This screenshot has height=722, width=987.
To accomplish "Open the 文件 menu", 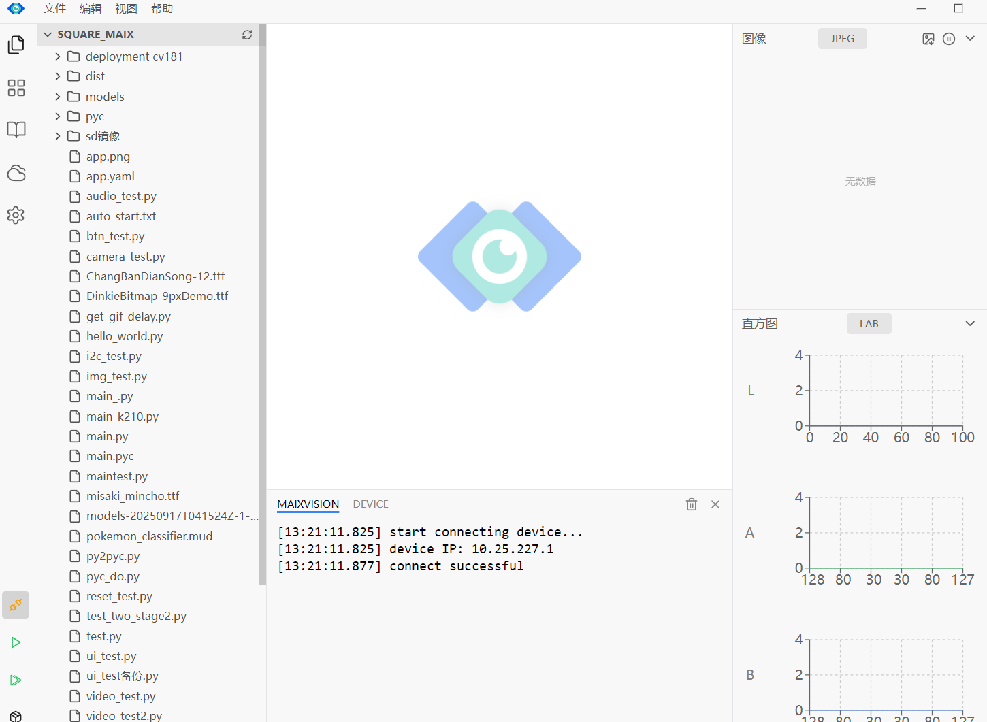I will pos(55,9).
